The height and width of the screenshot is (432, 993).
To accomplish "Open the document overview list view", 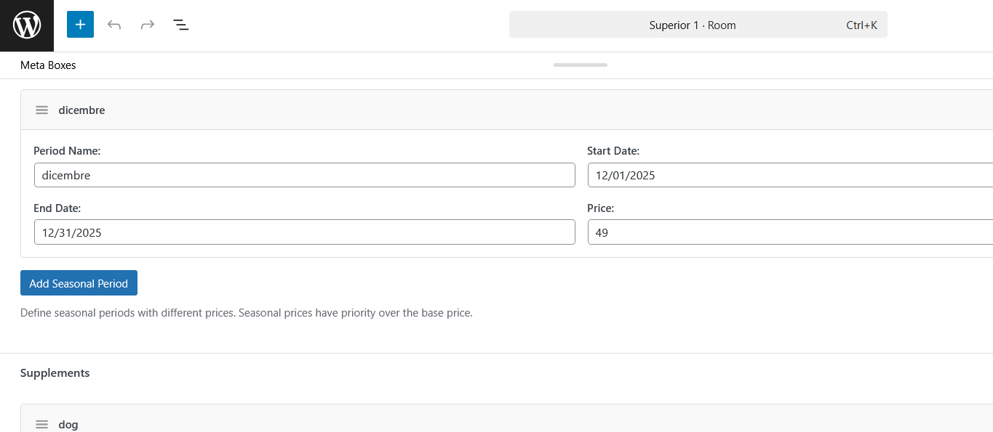I will coord(181,25).
